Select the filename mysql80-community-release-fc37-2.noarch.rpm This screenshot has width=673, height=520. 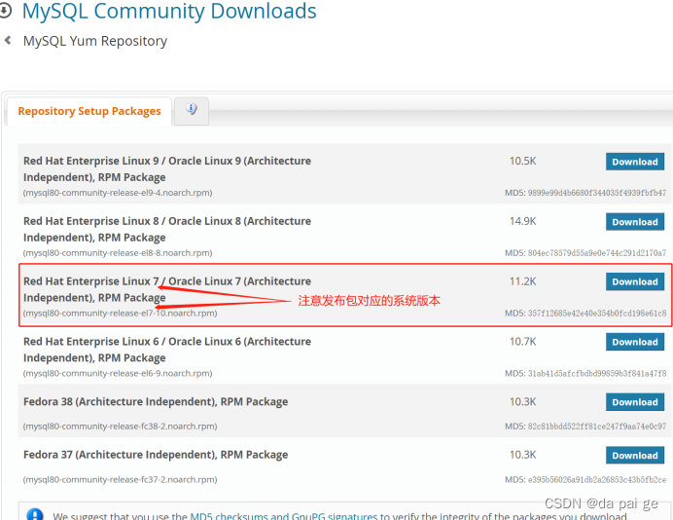click(x=120, y=479)
